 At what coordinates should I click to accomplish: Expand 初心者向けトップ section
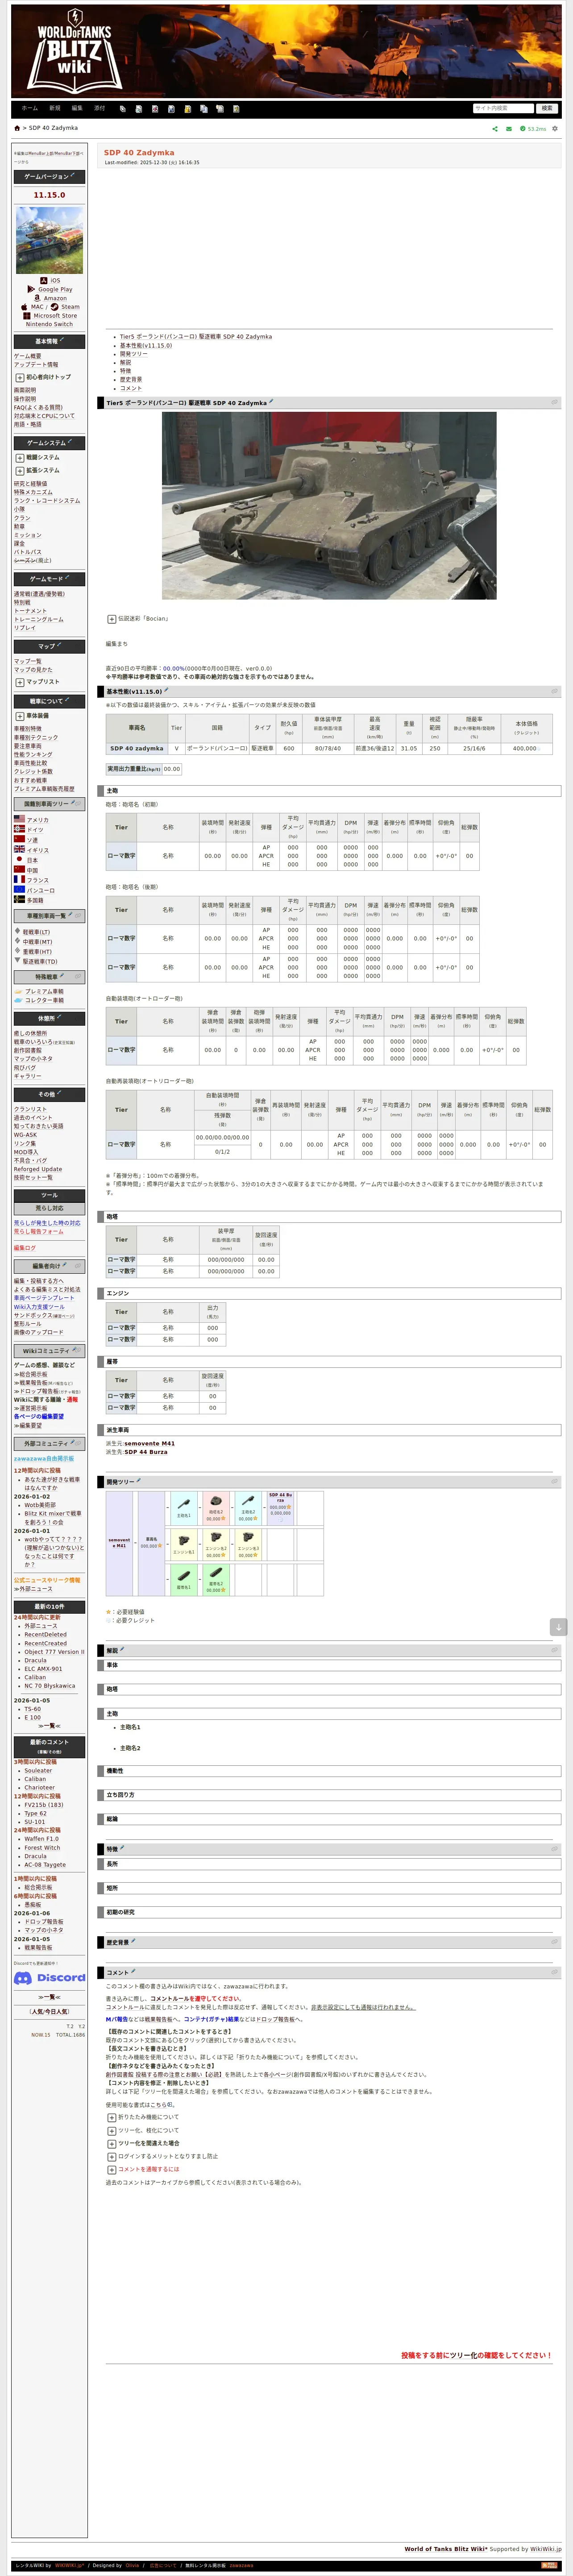point(19,377)
